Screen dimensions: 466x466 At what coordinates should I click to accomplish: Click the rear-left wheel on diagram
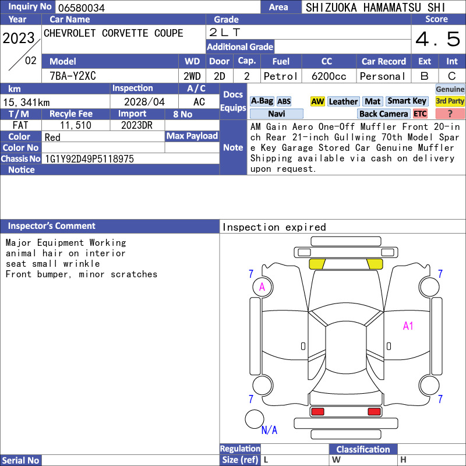(263, 386)
